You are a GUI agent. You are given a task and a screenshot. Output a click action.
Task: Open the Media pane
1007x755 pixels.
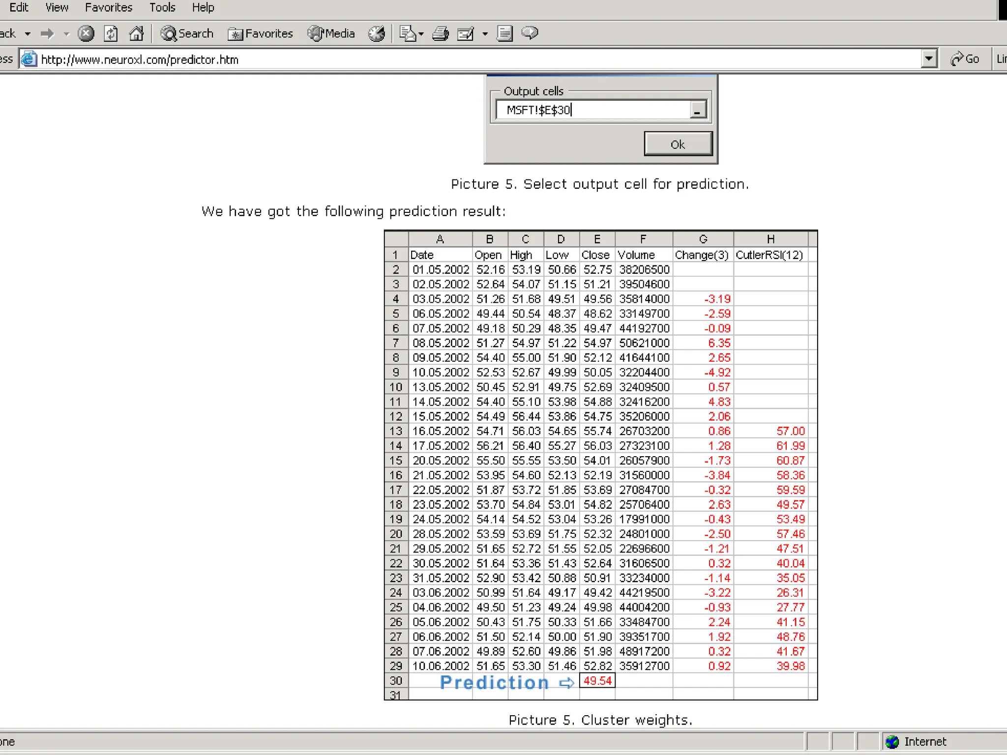click(x=331, y=33)
